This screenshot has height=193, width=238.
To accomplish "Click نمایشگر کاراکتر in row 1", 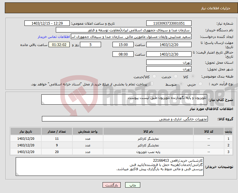I will click(x=148, y=139).
